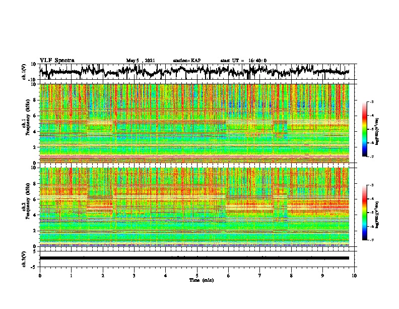The image size is (399, 309).
Task: Click the time axis tick label "8"
Action: coord(291,276)
